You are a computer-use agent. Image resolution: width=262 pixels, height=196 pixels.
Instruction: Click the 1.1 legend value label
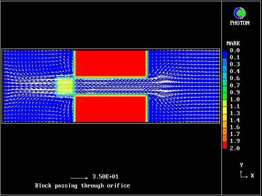(235, 106)
